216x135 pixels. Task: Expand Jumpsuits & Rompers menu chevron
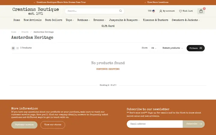139,20
